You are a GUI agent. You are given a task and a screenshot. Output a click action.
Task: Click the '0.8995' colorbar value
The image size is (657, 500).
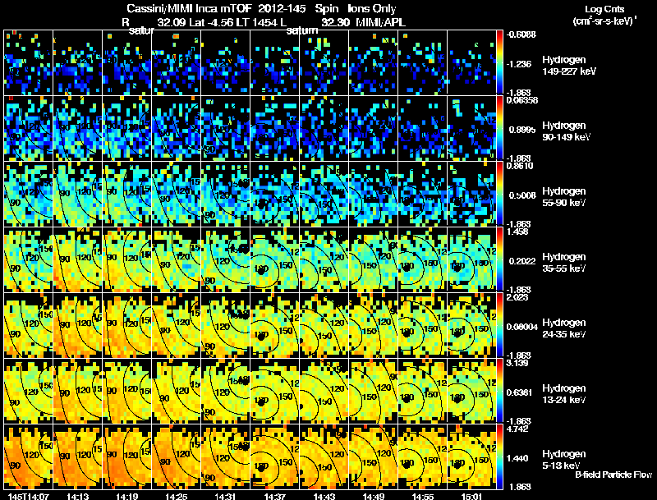coord(521,130)
